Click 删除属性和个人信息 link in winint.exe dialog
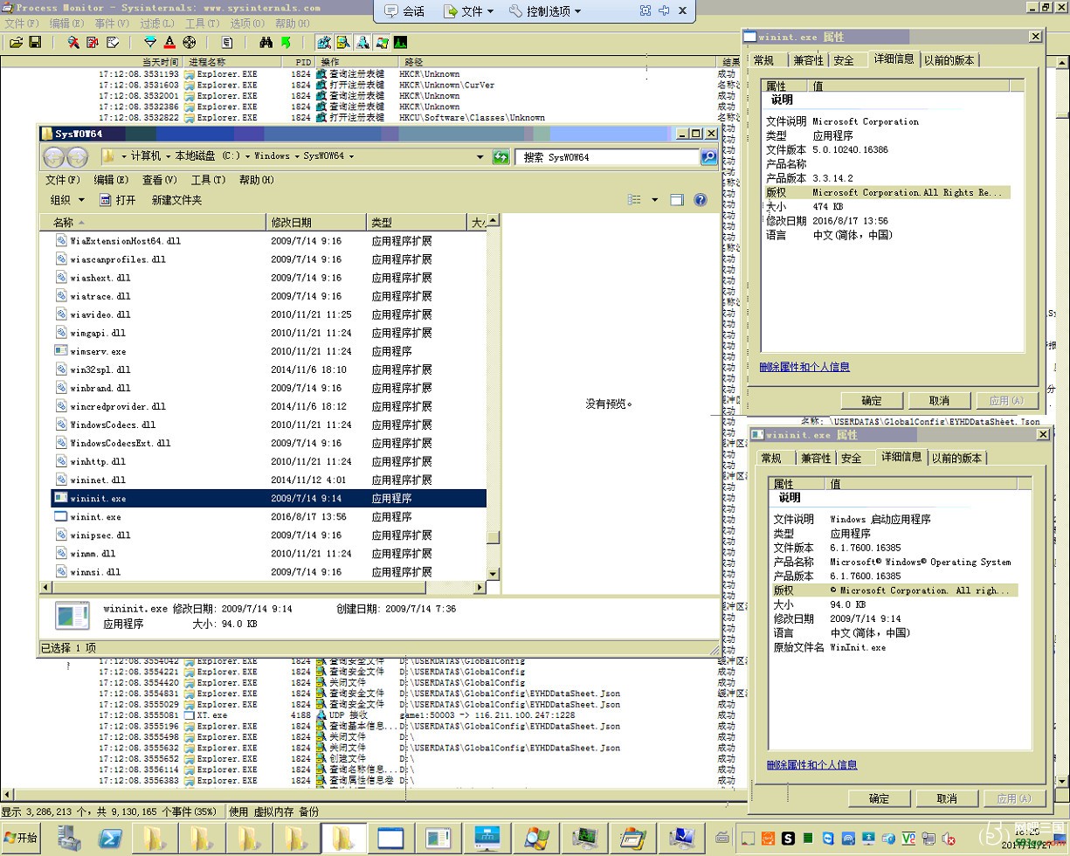 click(x=804, y=367)
